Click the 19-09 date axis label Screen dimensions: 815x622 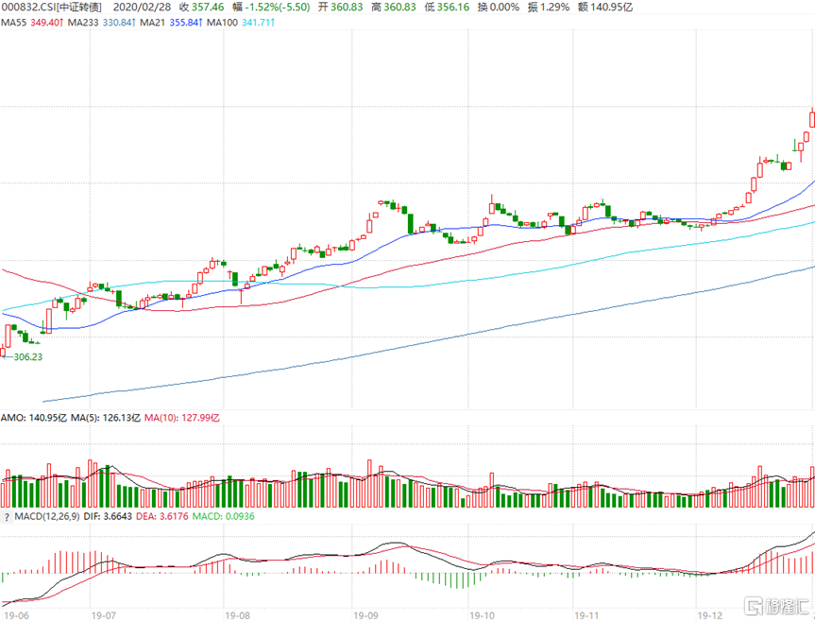(365, 615)
